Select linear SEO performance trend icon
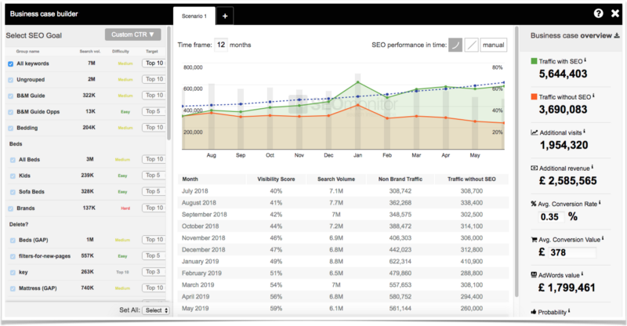627x326 pixels. (472, 45)
